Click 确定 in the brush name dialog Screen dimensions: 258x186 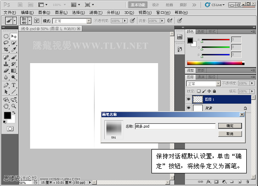pos(230,126)
